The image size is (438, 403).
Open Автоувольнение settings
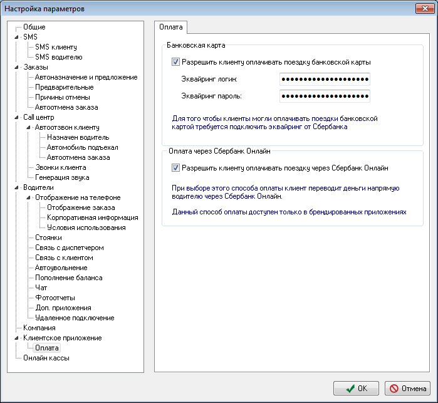61,268
